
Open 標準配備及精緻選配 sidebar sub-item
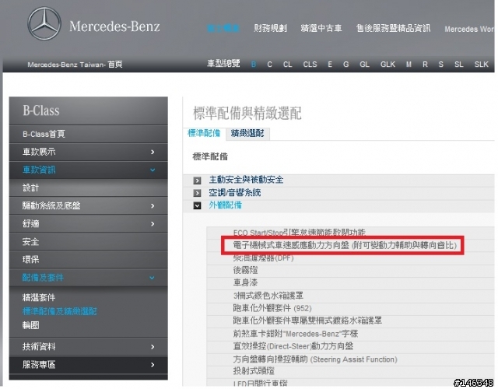[x=59, y=311]
